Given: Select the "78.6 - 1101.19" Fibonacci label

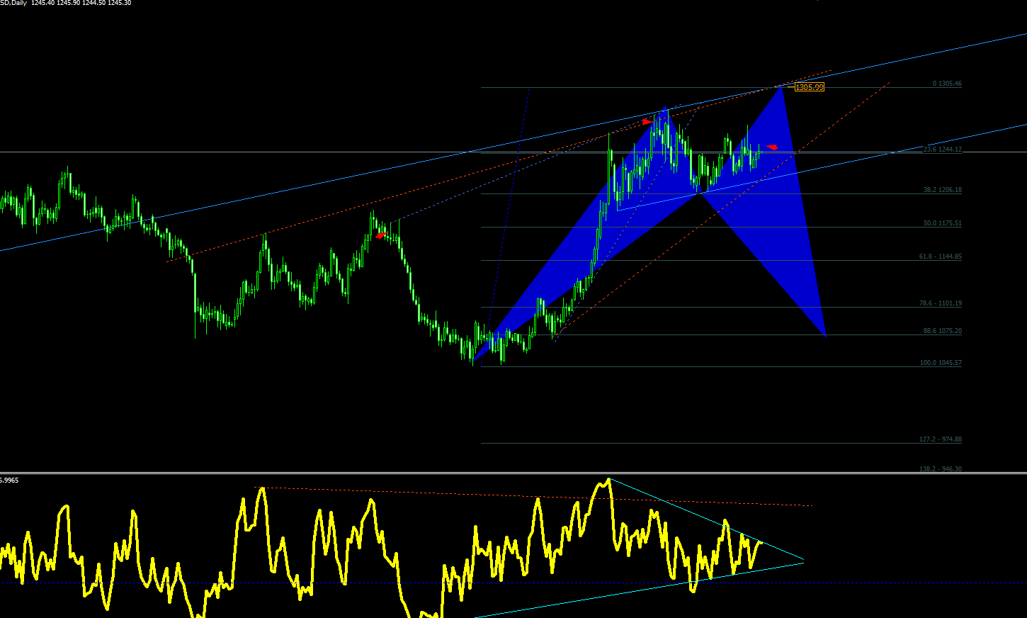Looking at the screenshot, I should click(x=941, y=303).
